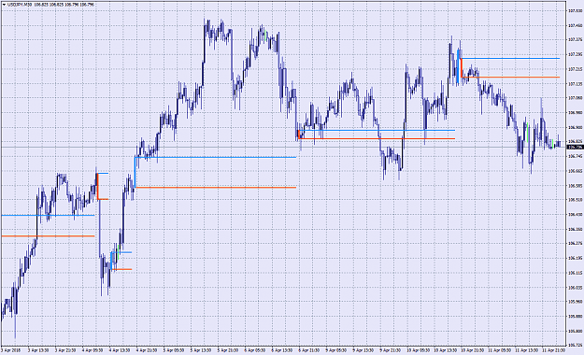Click the 106.115 price scale label
The height and width of the screenshot is (355, 584).
[575, 272]
